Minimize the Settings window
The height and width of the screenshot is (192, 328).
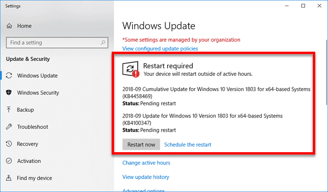click(287, 6)
